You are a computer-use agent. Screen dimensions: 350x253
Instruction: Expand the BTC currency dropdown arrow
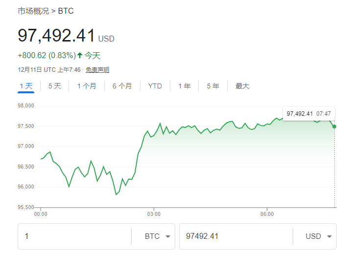tap(168, 236)
